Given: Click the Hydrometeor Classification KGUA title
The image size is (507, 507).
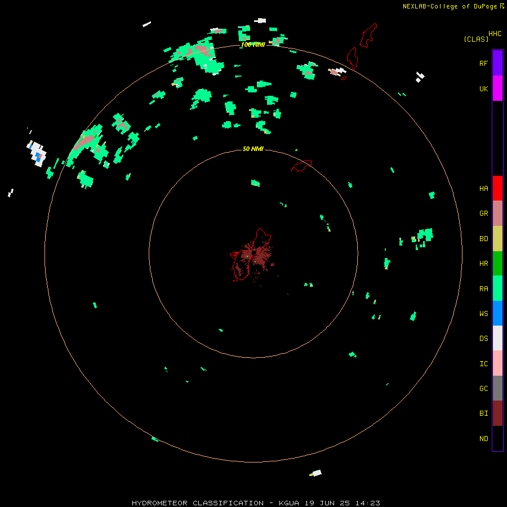Looking at the screenshot, I should pos(255,503).
